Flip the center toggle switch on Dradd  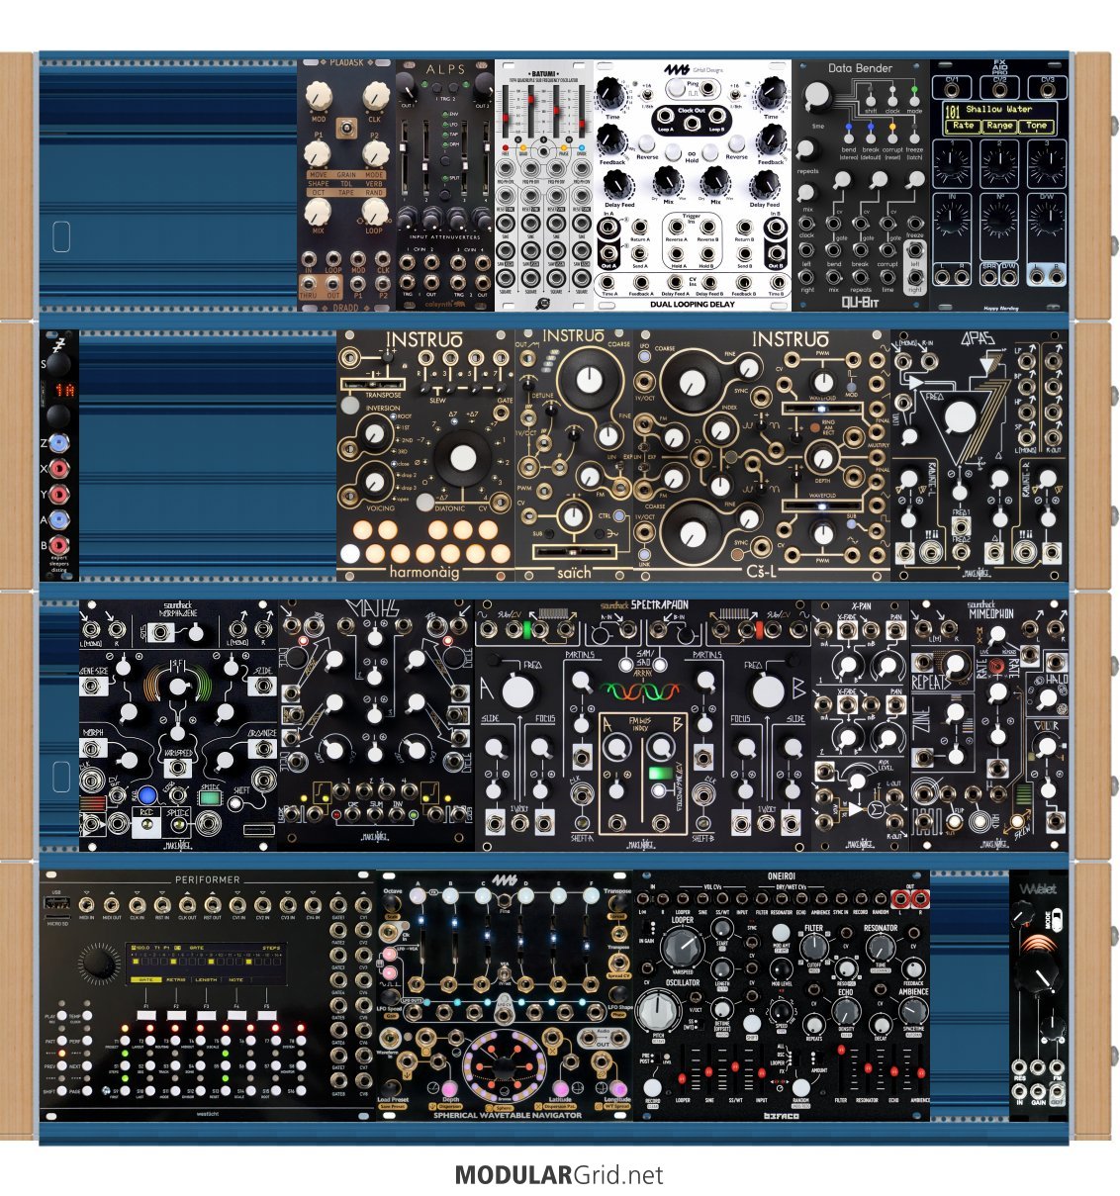[x=346, y=128]
